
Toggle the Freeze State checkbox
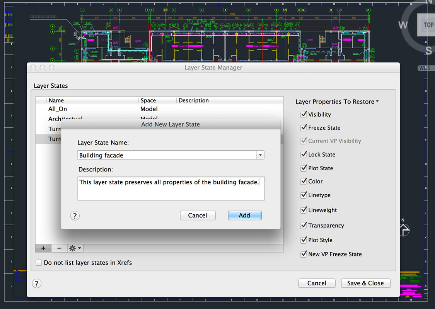point(304,127)
